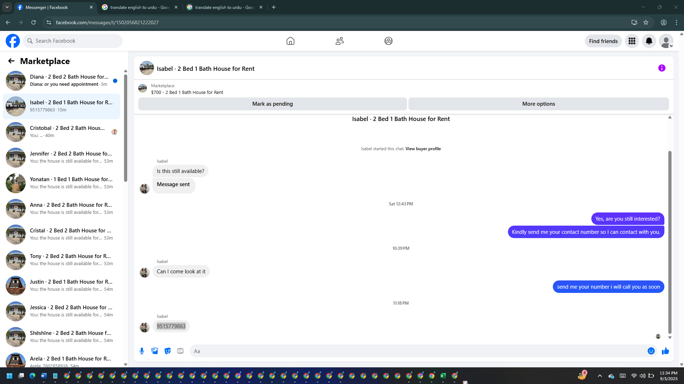Open the tab search dropdown arrow
Image resolution: width=684 pixels, height=384 pixels.
[x=7, y=7]
